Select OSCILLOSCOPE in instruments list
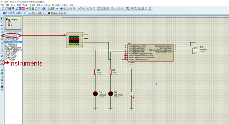Screen dimensions: 229x124 [x=11, y=36]
